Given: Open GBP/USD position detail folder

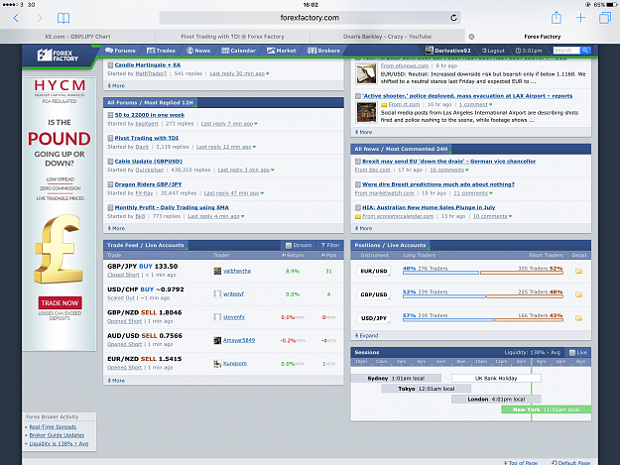Looking at the screenshot, I should [x=578, y=294].
